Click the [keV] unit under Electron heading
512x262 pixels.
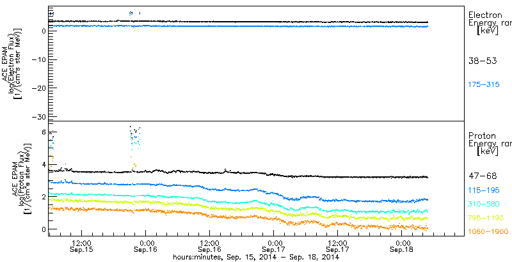click(x=488, y=31)
